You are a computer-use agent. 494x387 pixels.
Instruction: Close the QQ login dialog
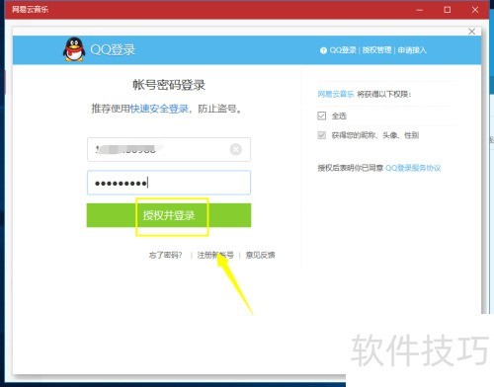click(x=471, y=32)
